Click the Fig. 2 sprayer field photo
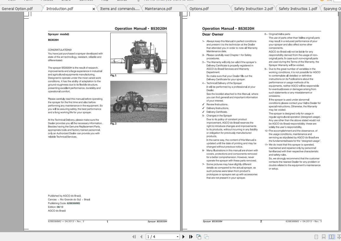 [139, 101]
